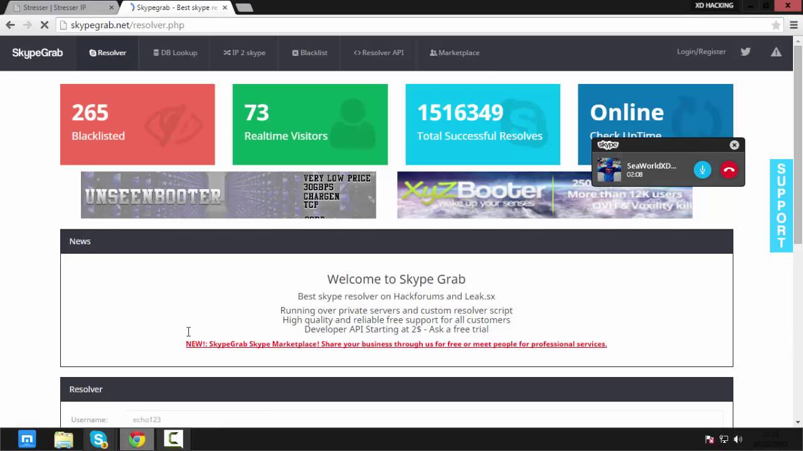Viewport: 803px width, 451px height.
Task: Click the Total Successful Resolves card
Action: click(x=482, y=125)
